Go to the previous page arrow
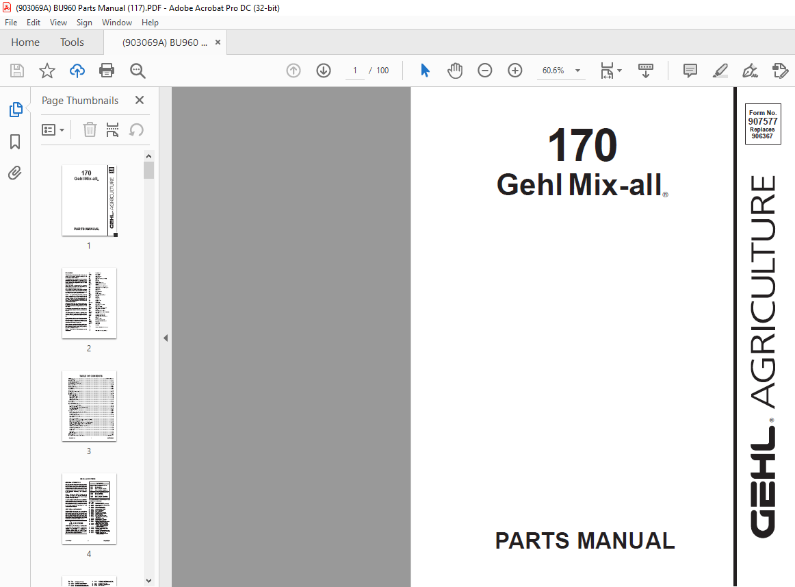Screen dimensions: 795x587 (294, 71)
